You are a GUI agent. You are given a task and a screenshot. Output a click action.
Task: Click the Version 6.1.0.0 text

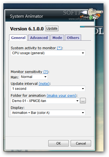(27, 29)
